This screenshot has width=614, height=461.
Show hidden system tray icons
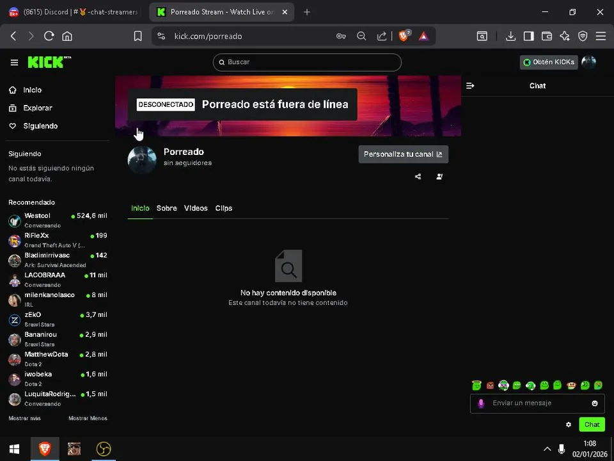pyautogui.click(x=547, y=449)
